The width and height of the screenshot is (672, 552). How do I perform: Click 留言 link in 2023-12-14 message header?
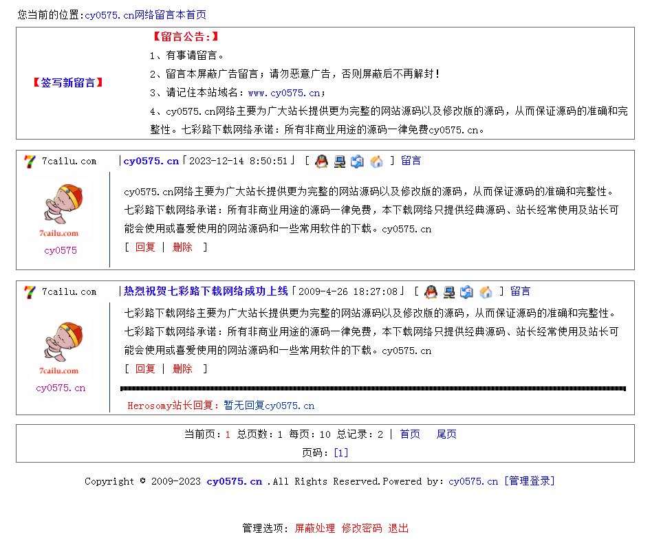coord(411,161)
